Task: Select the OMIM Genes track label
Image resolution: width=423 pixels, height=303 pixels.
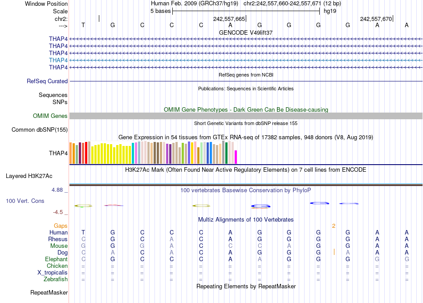Action: pos(50,116)
